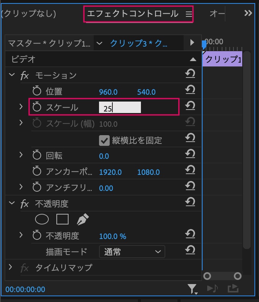Click the blue playhead in mini timeline
This screenshot has width=259, height=302.
(204, 45)
